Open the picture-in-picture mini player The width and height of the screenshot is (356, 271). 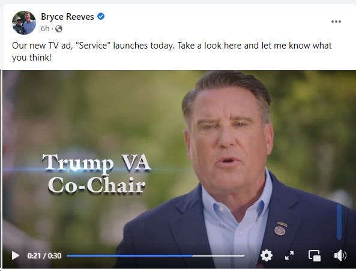tap(315, 255)
